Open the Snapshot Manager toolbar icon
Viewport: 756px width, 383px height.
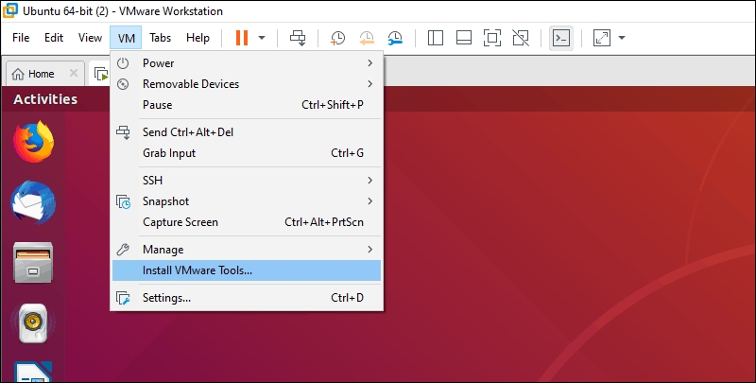[x=395, y=38]
